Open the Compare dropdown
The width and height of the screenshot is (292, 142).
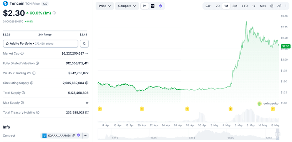click(x=127, y=6)
